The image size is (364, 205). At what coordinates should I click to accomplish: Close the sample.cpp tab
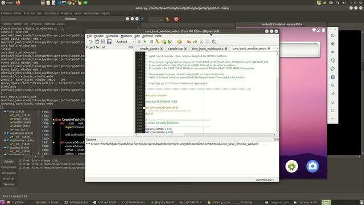tap(185, 48)
